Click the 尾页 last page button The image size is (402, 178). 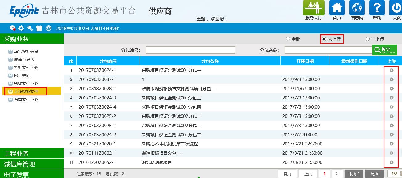[x=375, y=173]
